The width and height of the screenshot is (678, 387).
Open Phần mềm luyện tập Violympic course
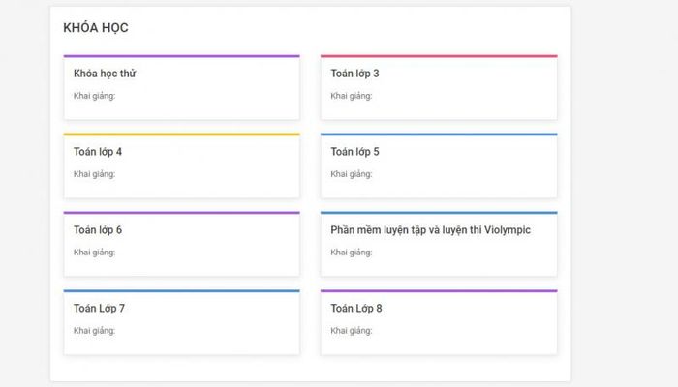click(x=430, y=230)
